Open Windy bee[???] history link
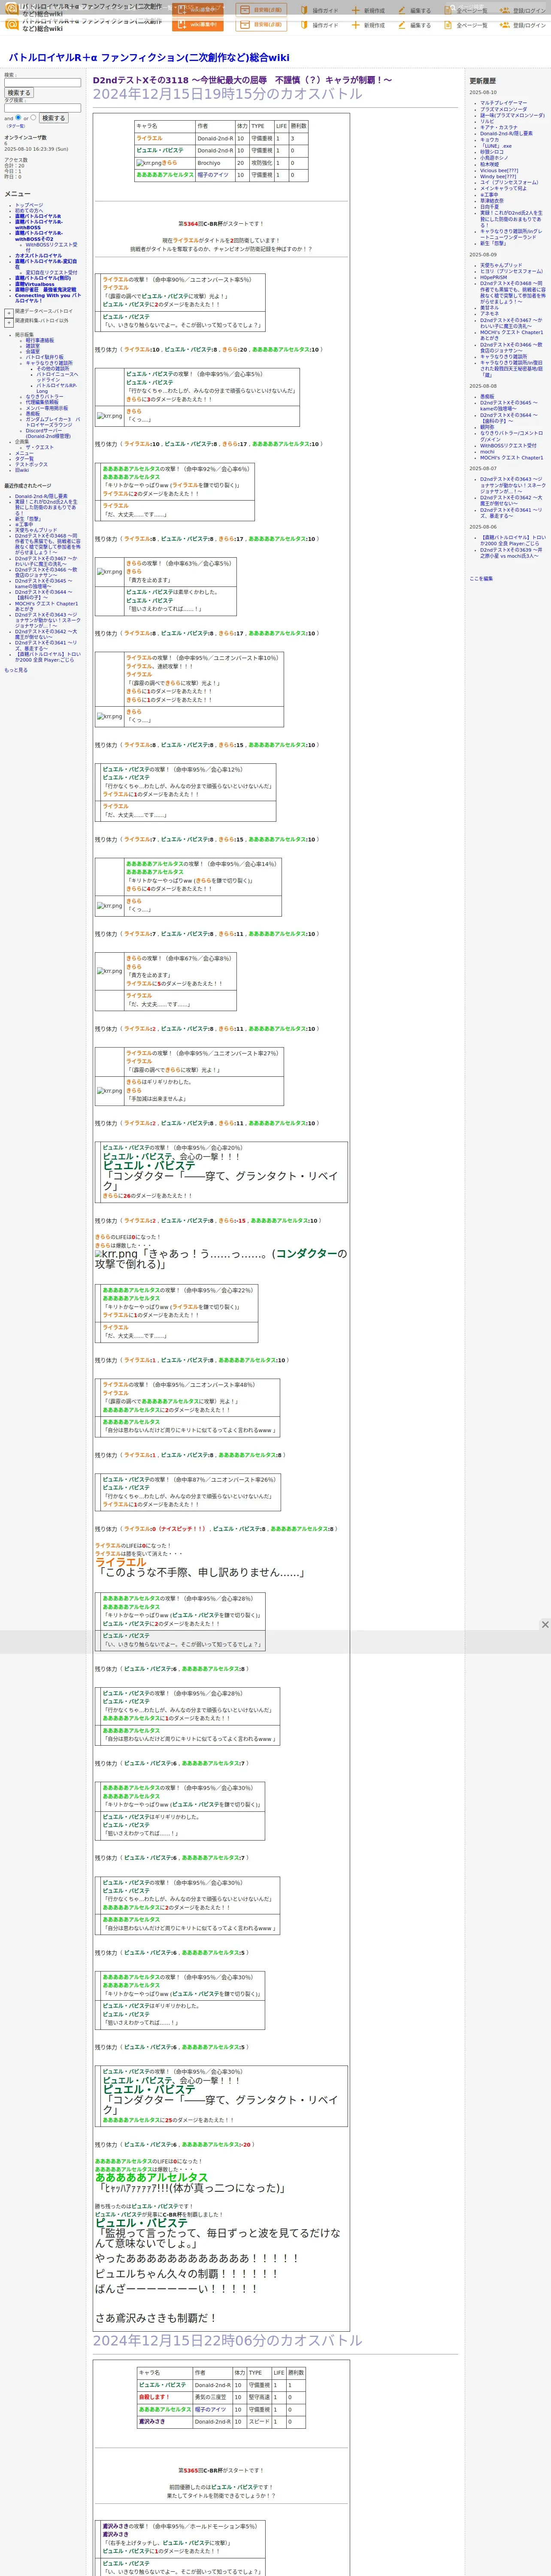551x2576 pixels. (x=498, y=176)
